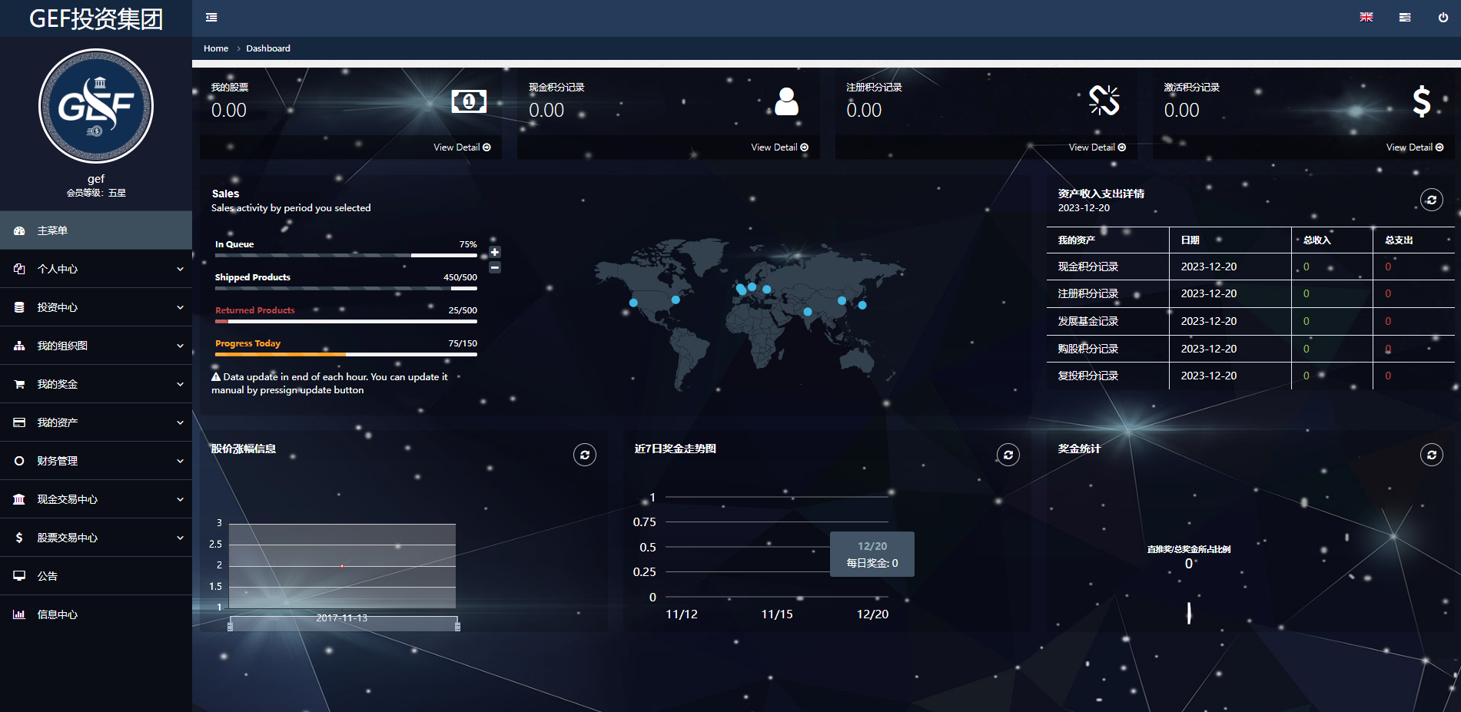Open 投资中心 menu item
Screen dimensions: 1461x712
96,307
